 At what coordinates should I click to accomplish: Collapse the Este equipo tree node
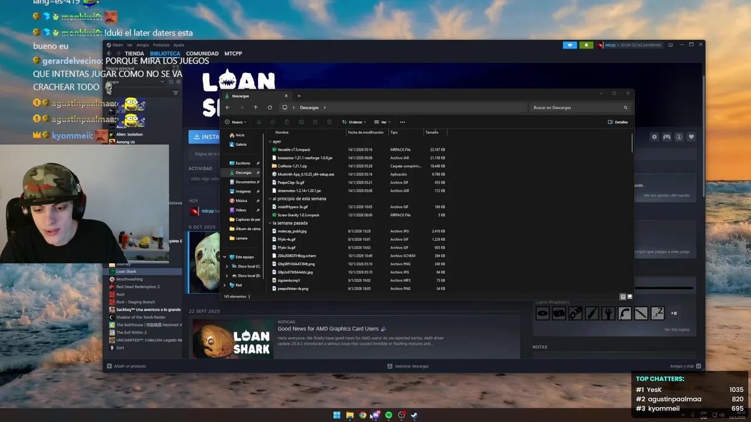(224, 257)
